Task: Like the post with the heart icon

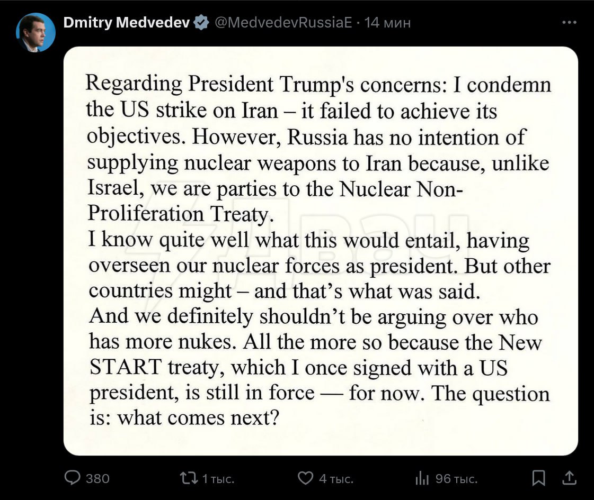Action: pyautogui.click(x=305, y=478)
